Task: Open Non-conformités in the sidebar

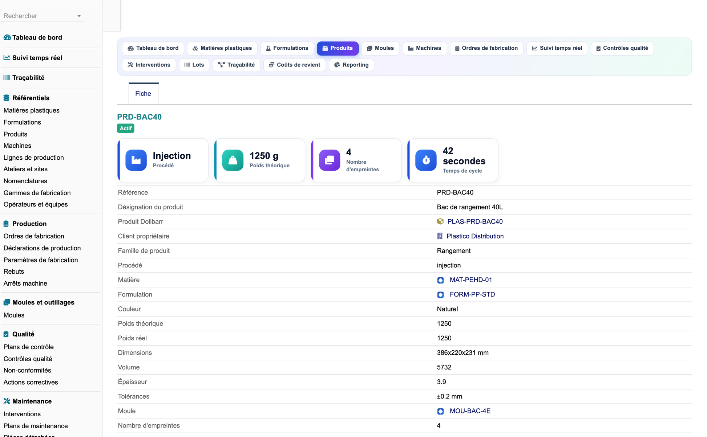Action: tap(27, 371)
